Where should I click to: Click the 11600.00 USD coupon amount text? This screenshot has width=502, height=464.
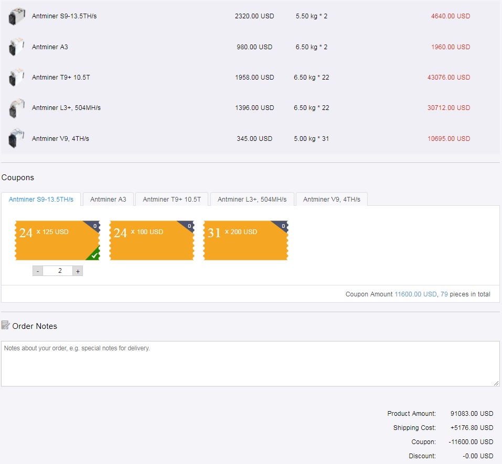click(x=415, y=294)
